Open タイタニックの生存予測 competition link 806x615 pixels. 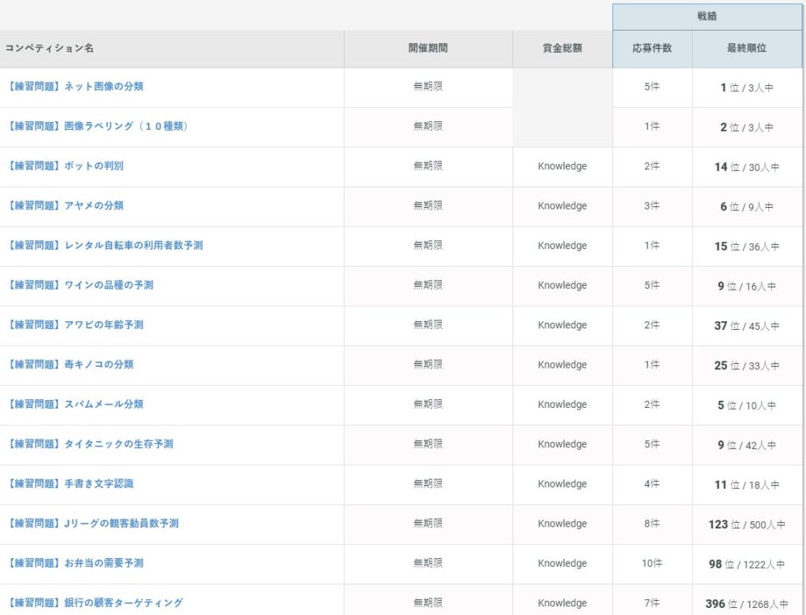(89, 444)
